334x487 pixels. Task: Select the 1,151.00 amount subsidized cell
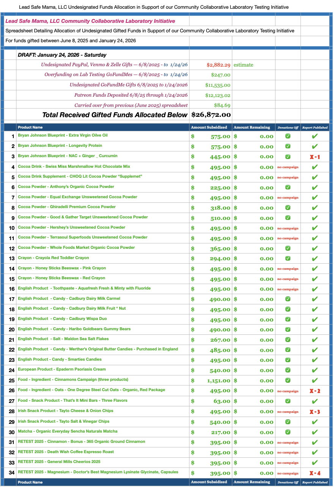[x=218, y=380]
